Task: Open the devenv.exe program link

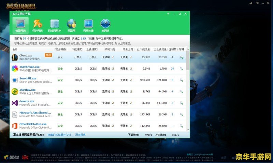Action: 27,101
